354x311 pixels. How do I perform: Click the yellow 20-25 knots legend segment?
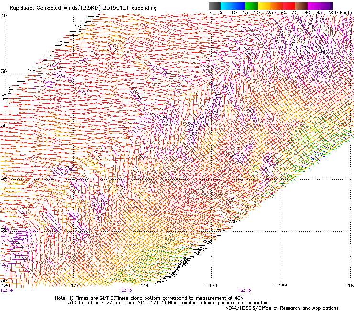pyautogui.click(x=264, y=6)
